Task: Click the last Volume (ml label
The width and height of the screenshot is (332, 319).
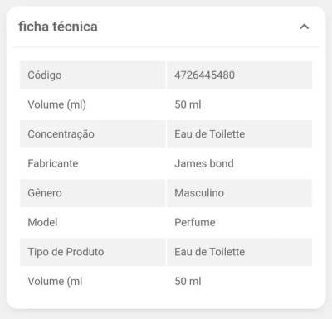Action: pos(55,282)
